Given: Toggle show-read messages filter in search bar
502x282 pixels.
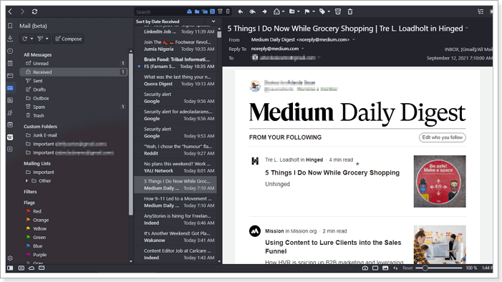Looking at the screenshot, I should click(189, 11).
